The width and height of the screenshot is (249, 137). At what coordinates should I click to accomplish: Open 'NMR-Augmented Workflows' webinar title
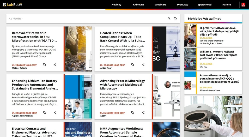point(122,132)
